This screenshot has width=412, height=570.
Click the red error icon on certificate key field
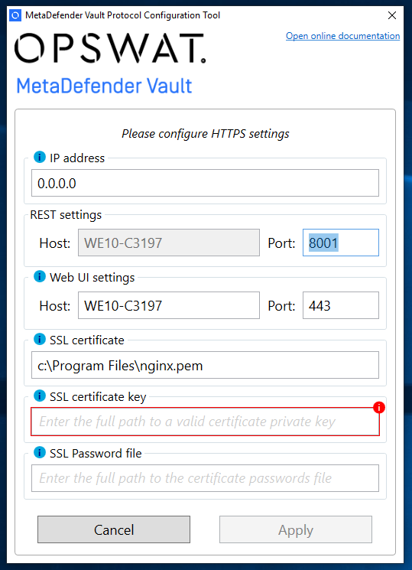[379, 408]
